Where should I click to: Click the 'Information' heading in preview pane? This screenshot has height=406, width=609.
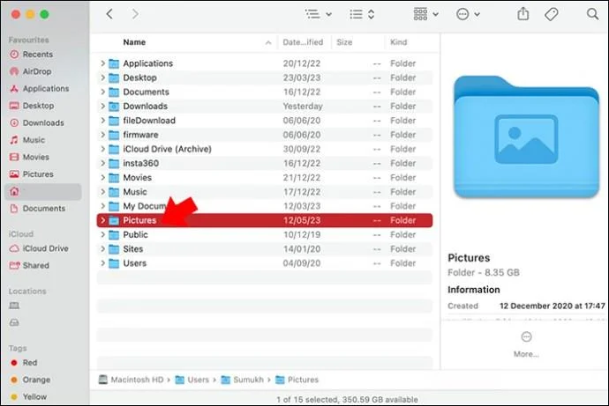tap(474, 290)
